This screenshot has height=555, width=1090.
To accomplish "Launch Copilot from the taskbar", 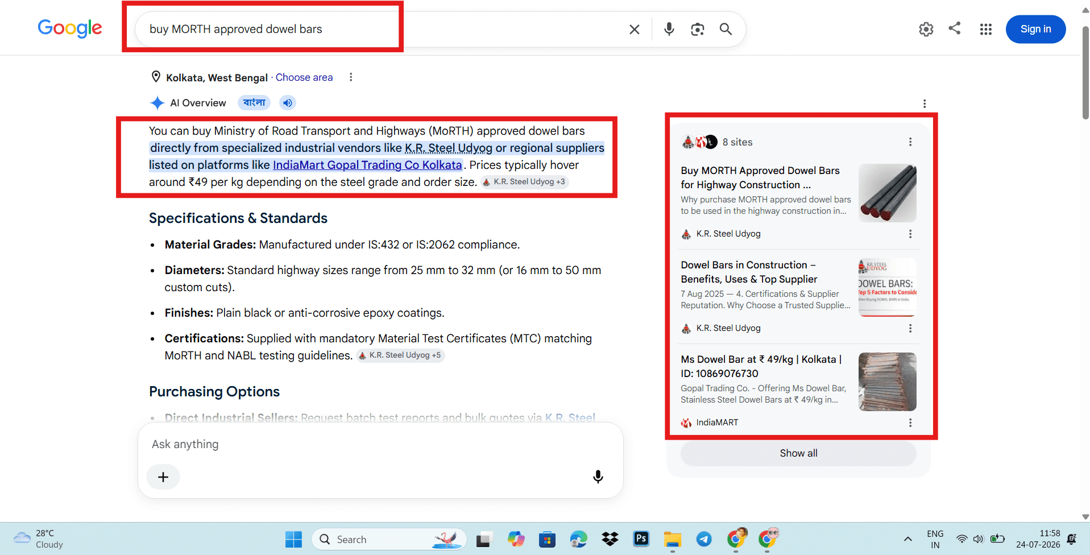I will click(516, 539).
